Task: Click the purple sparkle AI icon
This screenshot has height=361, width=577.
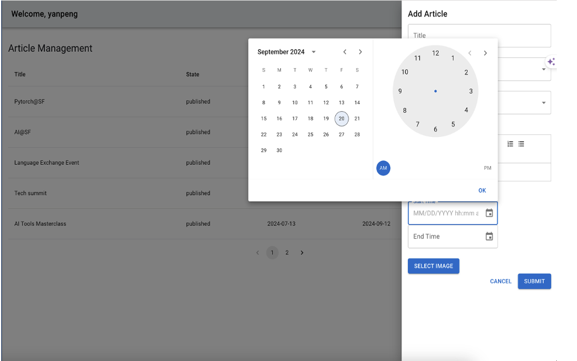Action: [x=550, y=62]
